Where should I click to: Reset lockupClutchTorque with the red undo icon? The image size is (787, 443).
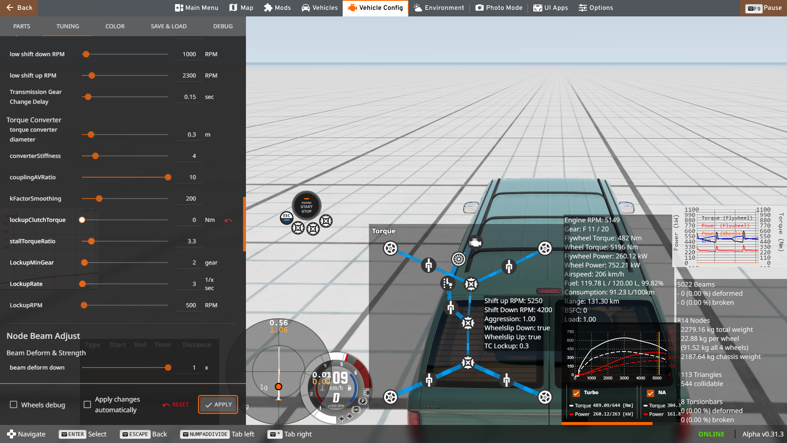point(228,221)
